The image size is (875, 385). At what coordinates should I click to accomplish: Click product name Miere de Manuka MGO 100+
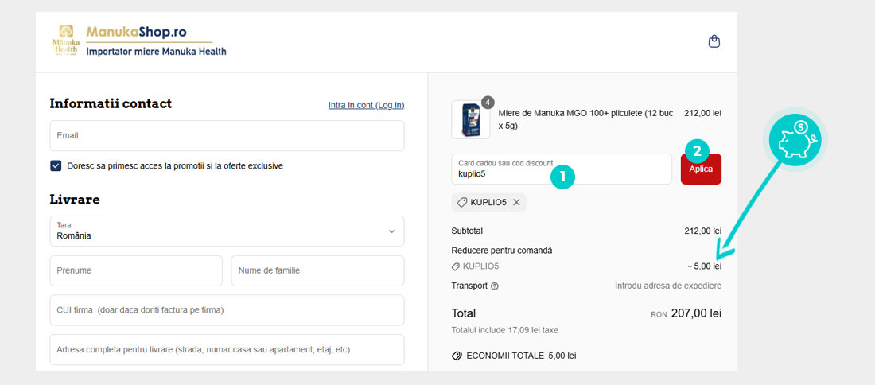click(586, 119)
